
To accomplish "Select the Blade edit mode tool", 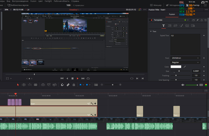I will point(36,85).
